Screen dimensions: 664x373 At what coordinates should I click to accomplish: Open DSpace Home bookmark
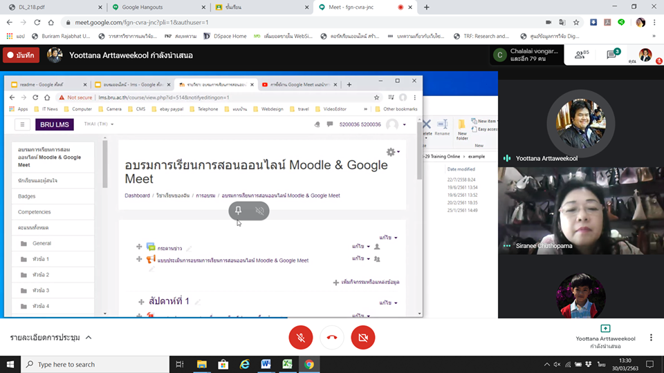click(x=225, y=37)
